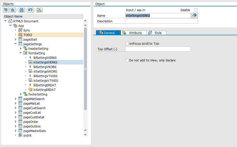Enable onFocus scroll to Top
237x147 pixels.
point(127,44)
